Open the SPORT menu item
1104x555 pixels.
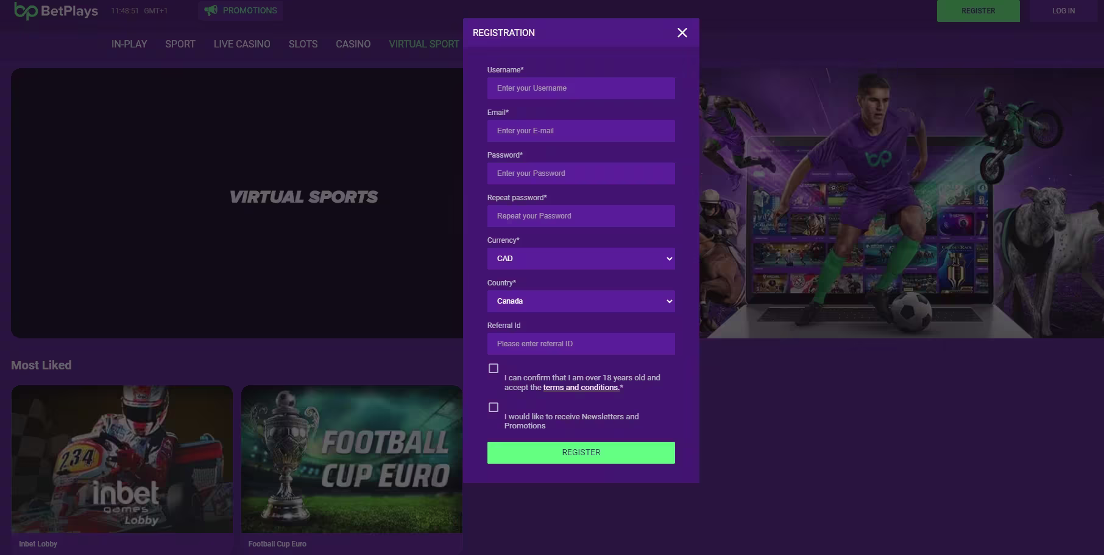(180, 44)
